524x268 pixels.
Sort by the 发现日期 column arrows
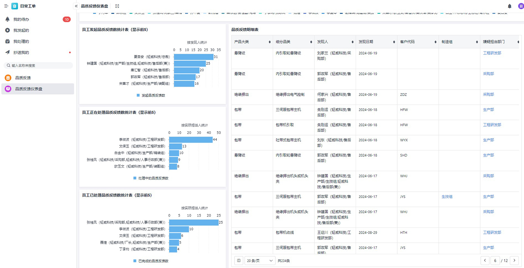click(394, 42)
